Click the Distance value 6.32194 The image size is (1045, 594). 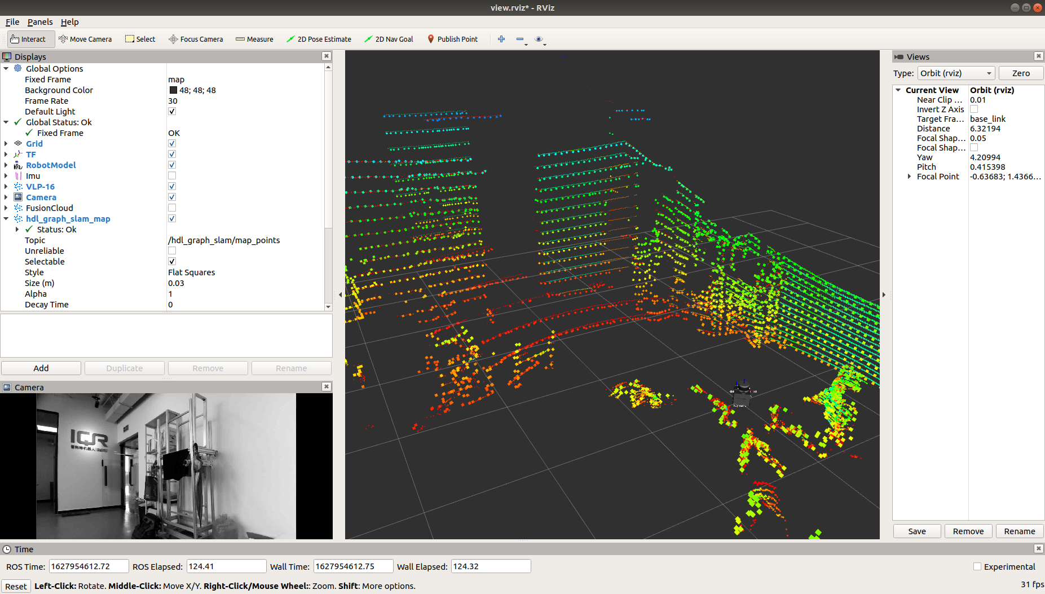tap(985, 129)
